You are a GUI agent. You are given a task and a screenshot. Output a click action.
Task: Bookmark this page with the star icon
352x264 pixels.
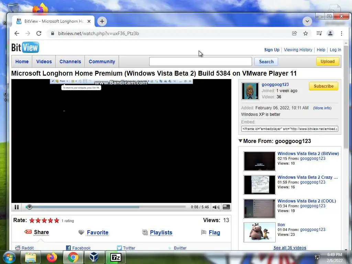pyautogui.click(x=306, y=33)
